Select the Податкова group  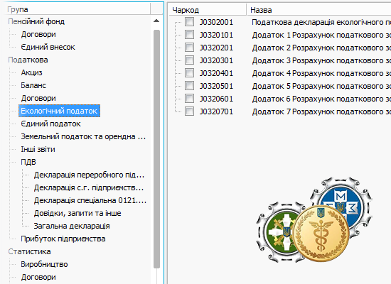(x=28, y=60)
